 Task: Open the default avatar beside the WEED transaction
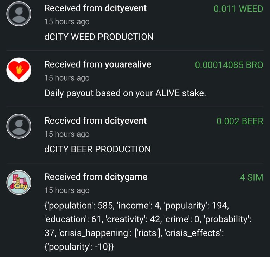(x=19, y=14)
